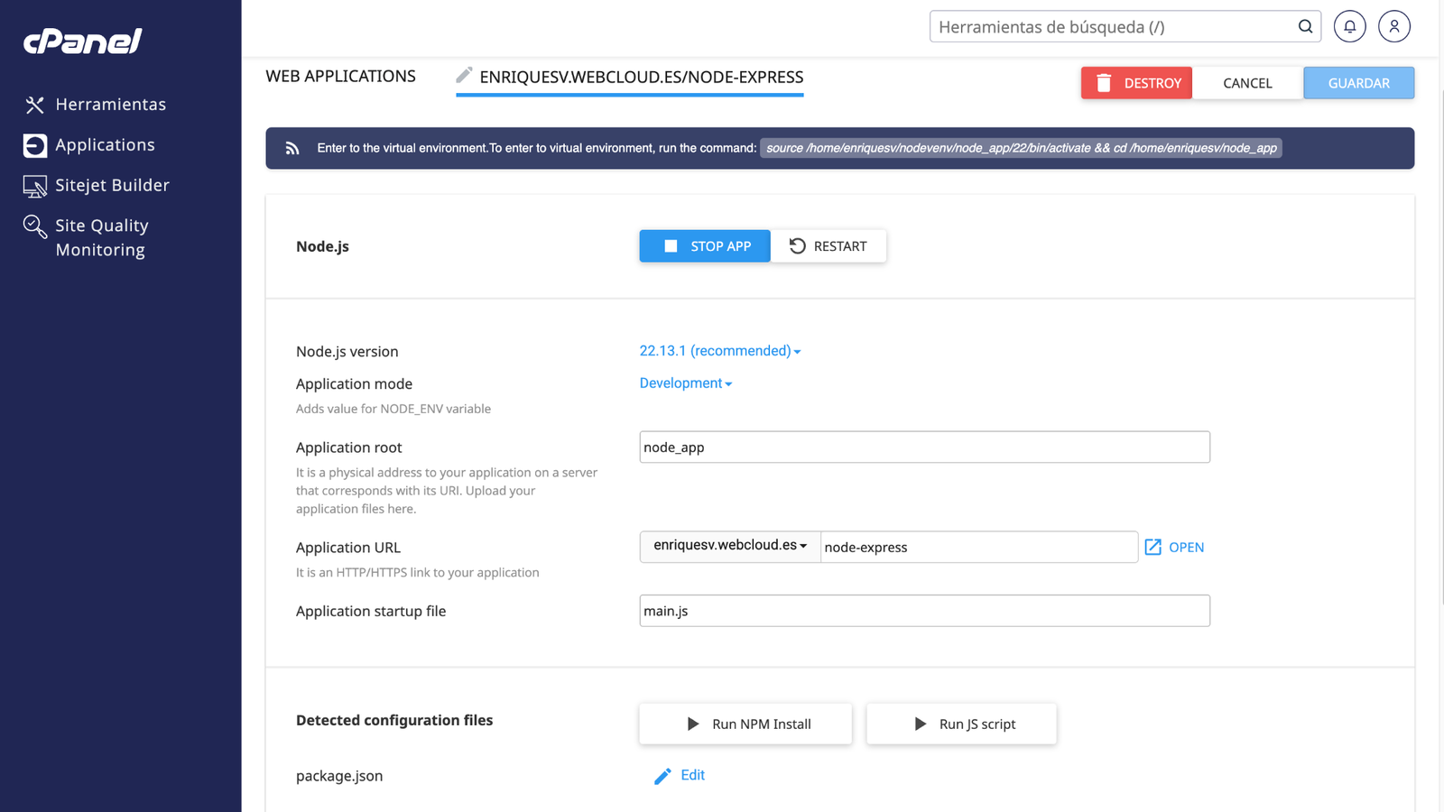
Task: Open the Application mode Development dropdown
Action: pyautogui.click(x=685, y=383)
